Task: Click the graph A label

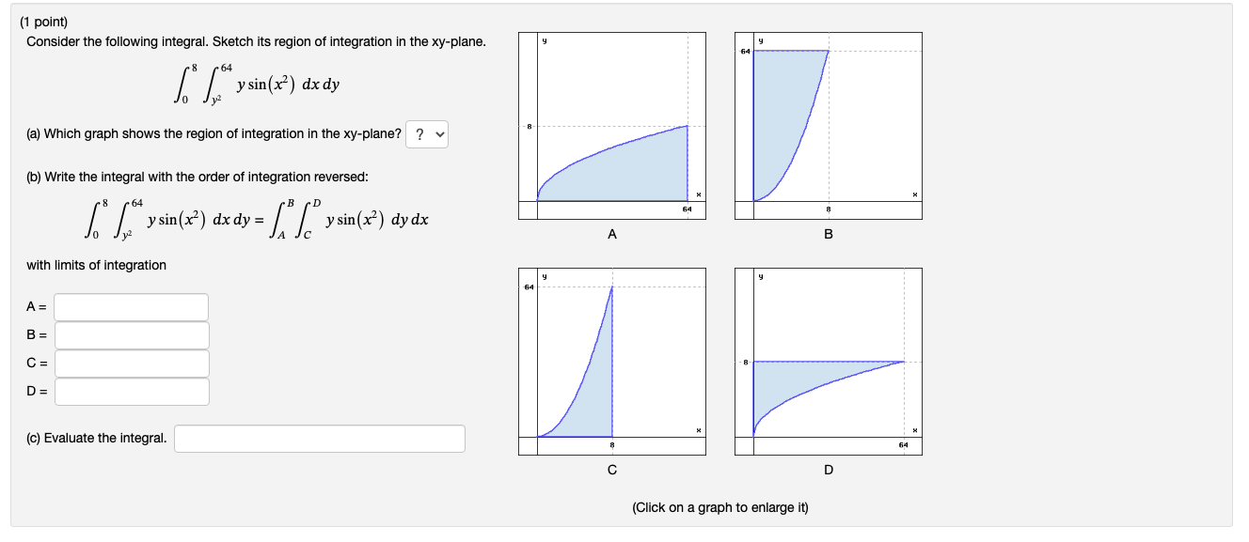Action: 612,235
